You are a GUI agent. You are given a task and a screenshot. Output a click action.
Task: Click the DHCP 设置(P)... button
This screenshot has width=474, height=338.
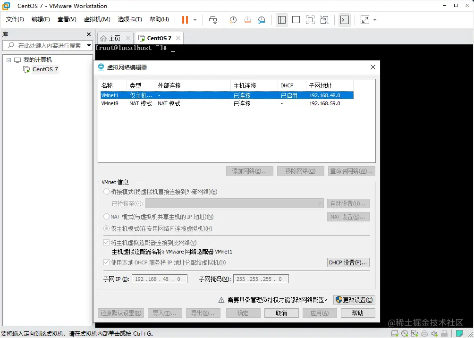pyautogui.click(x=348, y=262)
